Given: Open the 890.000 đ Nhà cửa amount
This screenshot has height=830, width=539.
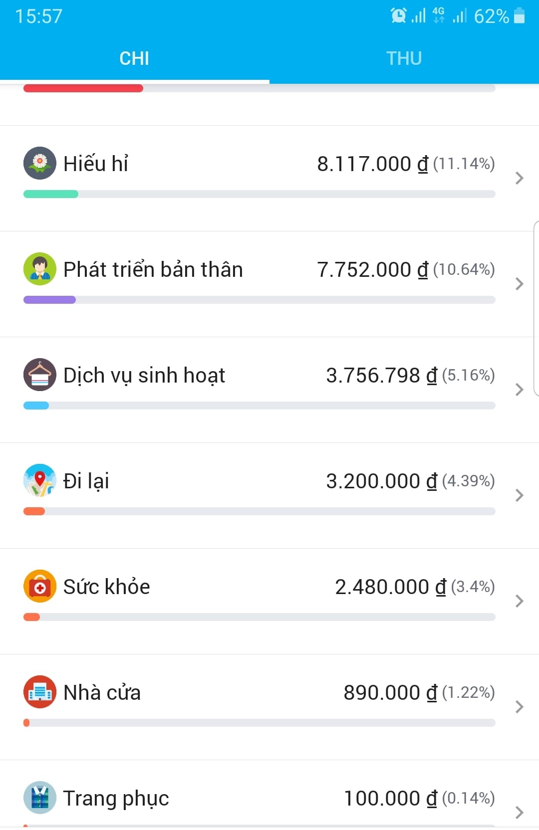Looking at the screenshot, I should point(390,692).
